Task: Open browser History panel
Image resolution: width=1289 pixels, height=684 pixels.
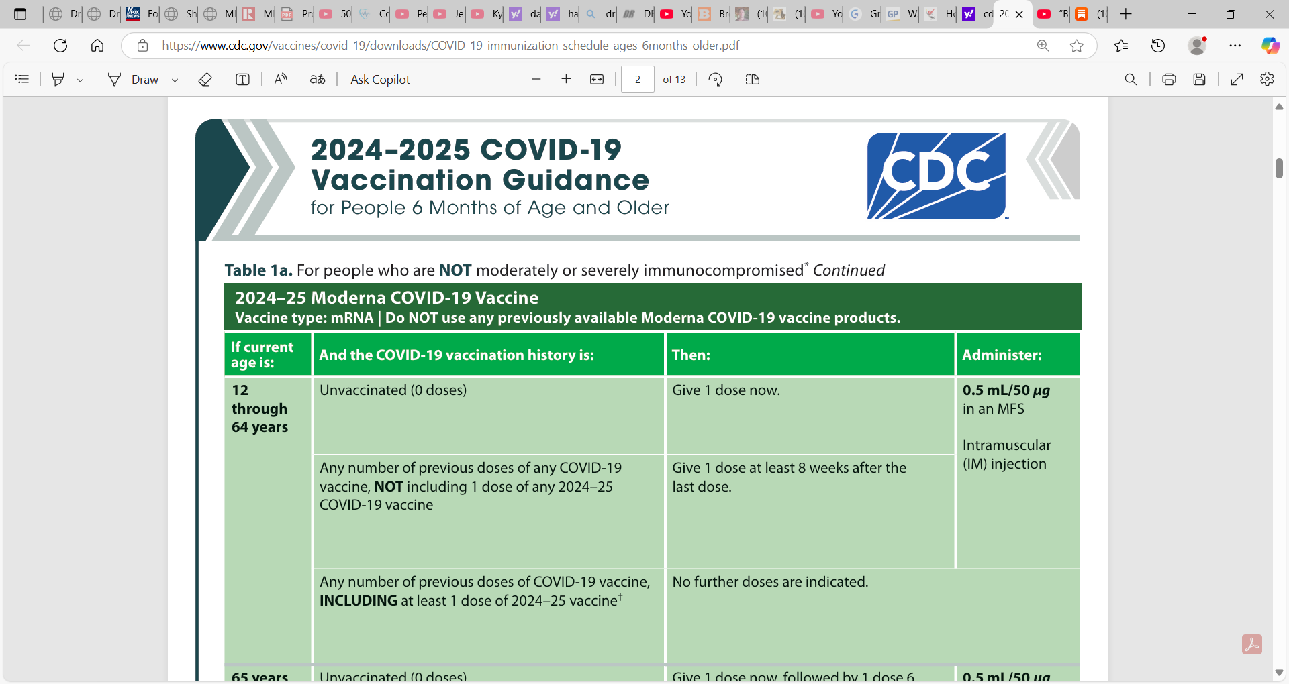Action: click(x=1158, y=46)
